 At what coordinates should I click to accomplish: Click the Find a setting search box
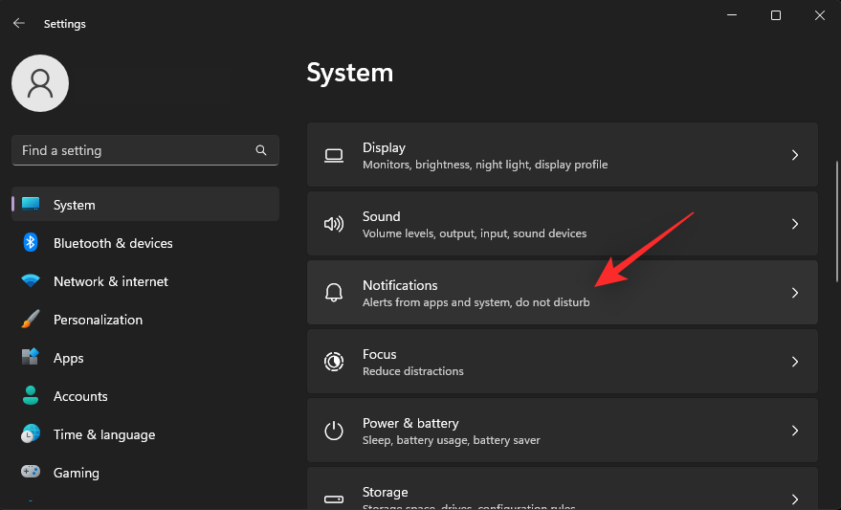[x=134, y=150]
